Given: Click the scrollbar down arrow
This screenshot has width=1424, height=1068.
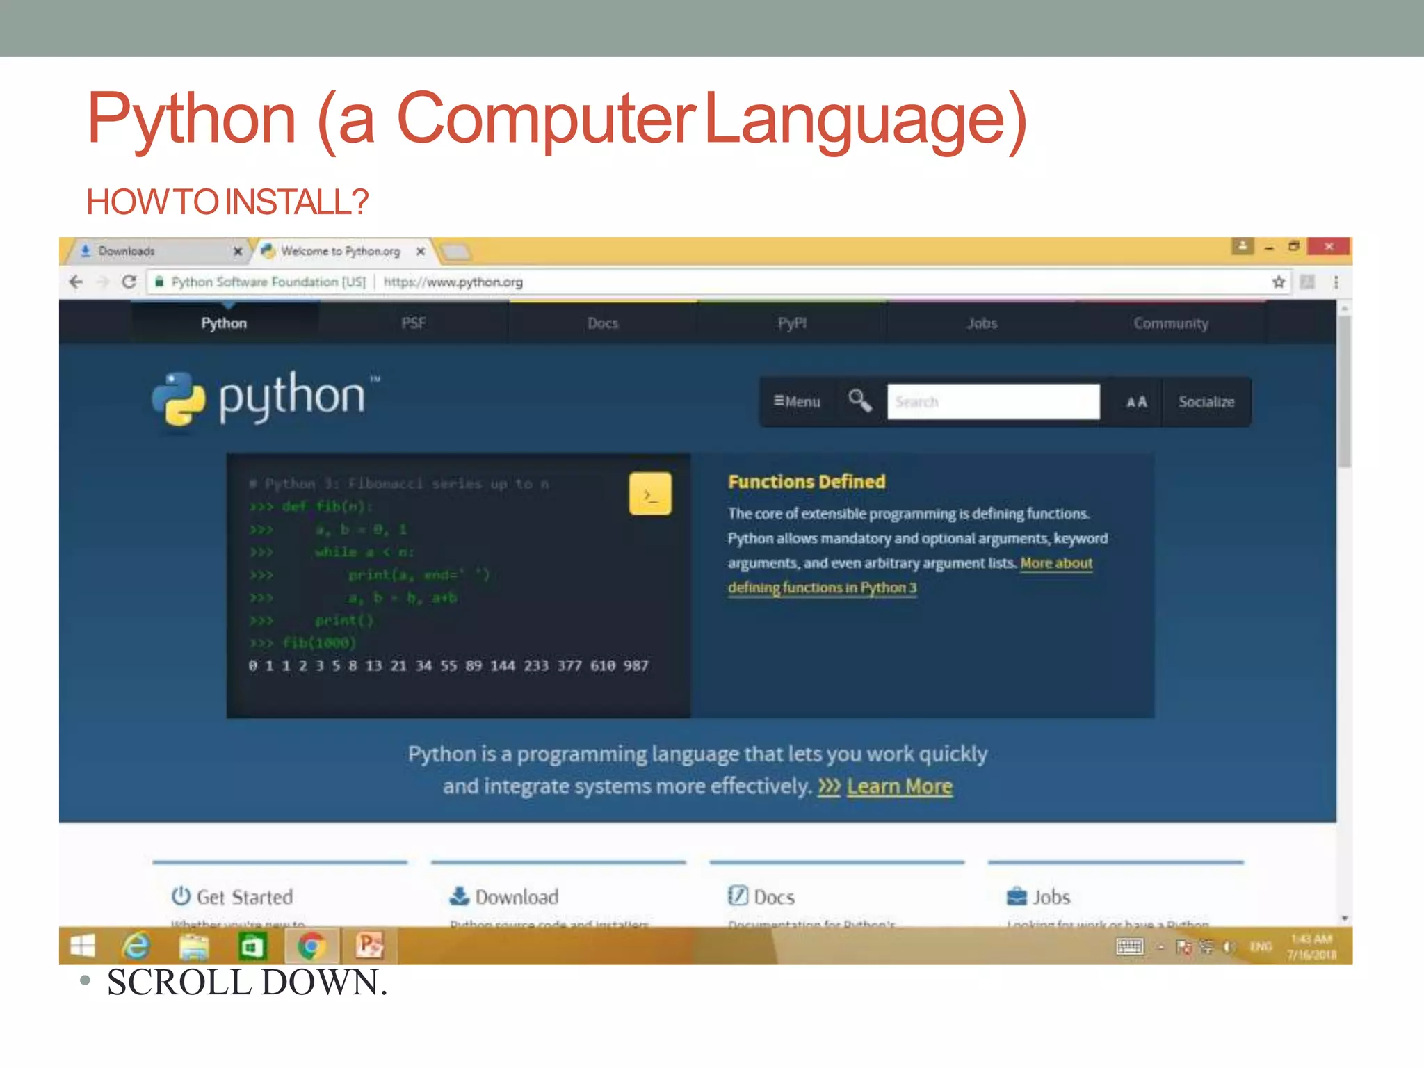Looking at the screenshot, I should pos(1345,919).
